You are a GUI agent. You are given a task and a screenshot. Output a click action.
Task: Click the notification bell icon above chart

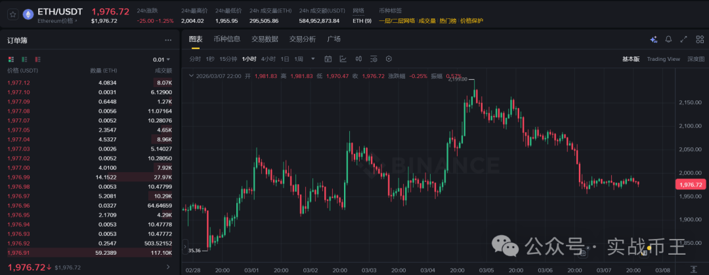(668, 39)
